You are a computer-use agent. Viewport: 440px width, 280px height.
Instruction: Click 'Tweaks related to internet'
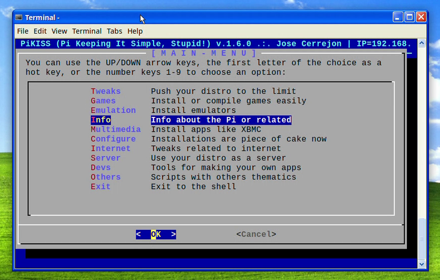(216, 148)
